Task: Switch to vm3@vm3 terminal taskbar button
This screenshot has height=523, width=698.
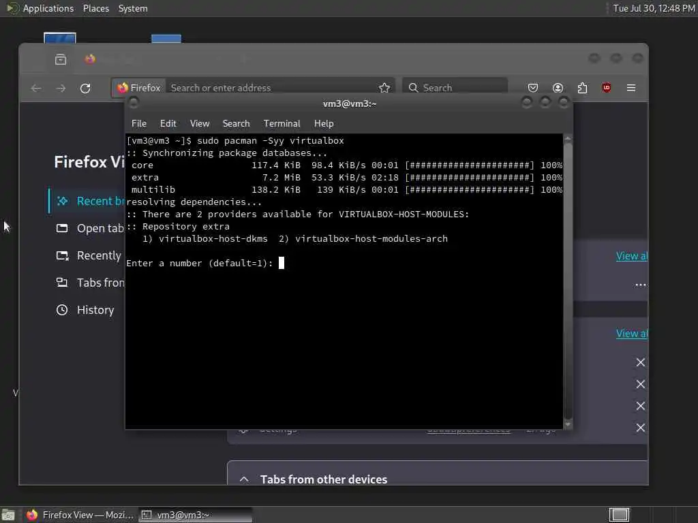Action: (196, 515)
